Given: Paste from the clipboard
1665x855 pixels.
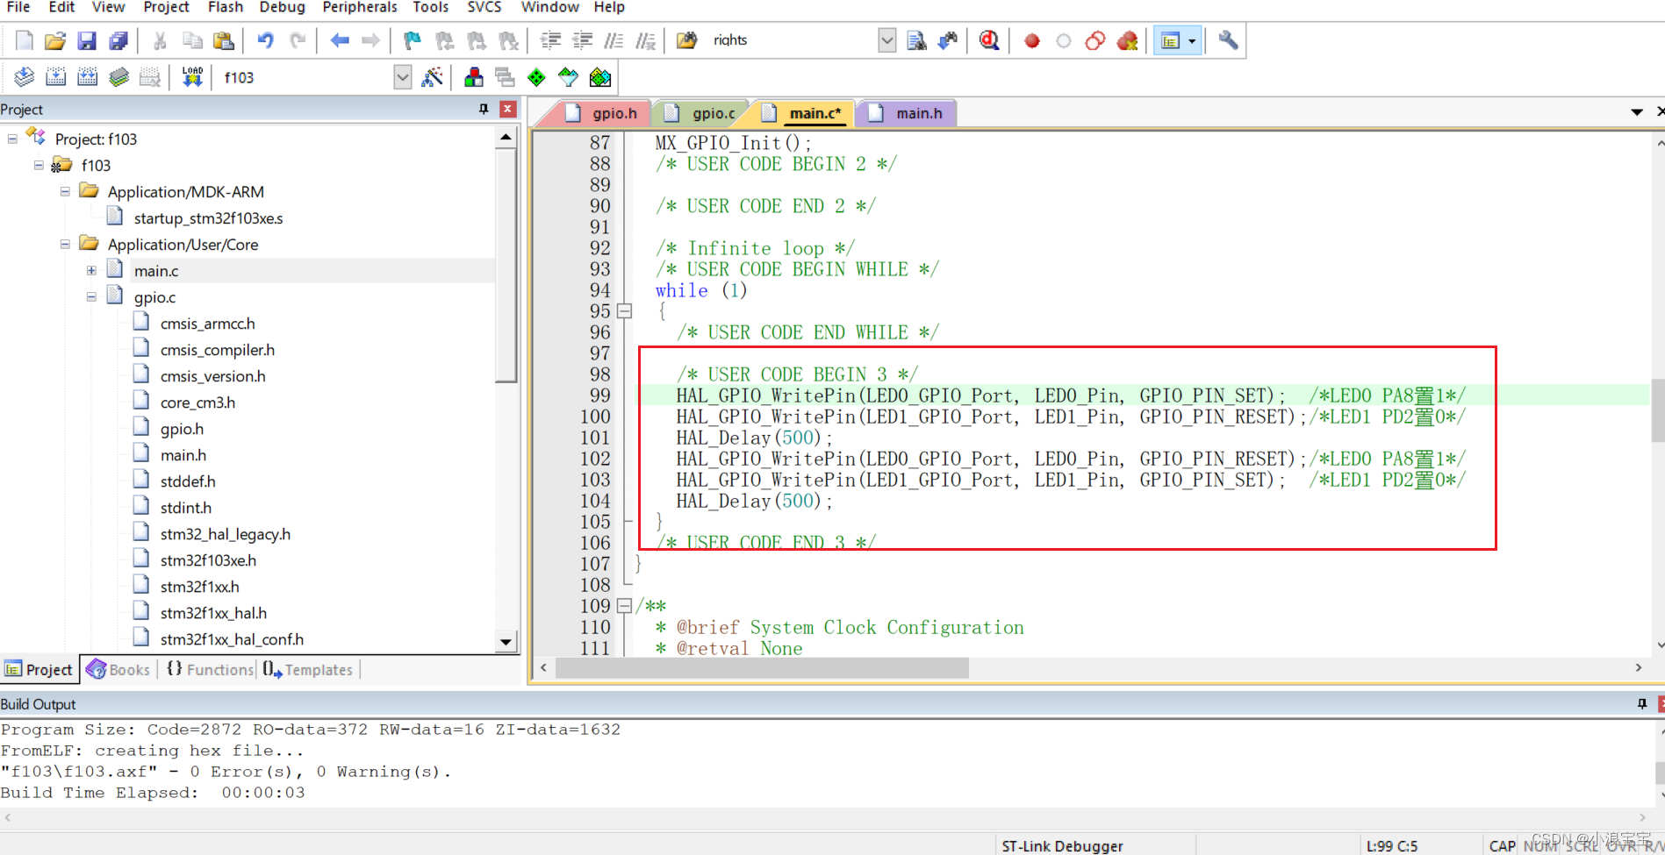Looking at the screenshot, I should (x=224, y=40).
